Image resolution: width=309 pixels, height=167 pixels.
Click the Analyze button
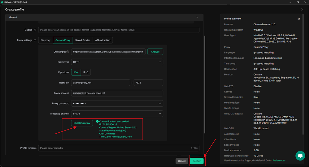click(155, 52)
